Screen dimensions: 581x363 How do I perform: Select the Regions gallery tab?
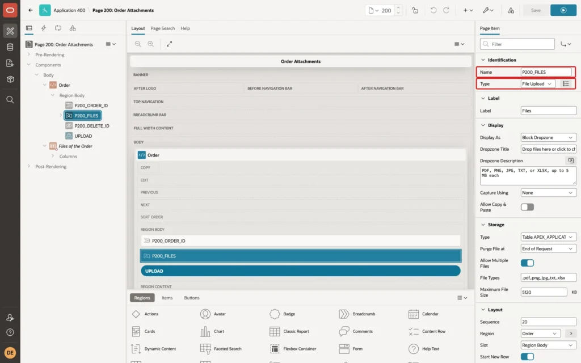tap(142, 298)
